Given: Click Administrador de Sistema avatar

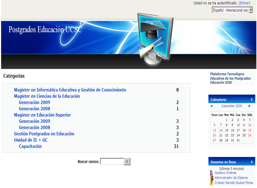Looking at the screenshot, I should (212, 178).
